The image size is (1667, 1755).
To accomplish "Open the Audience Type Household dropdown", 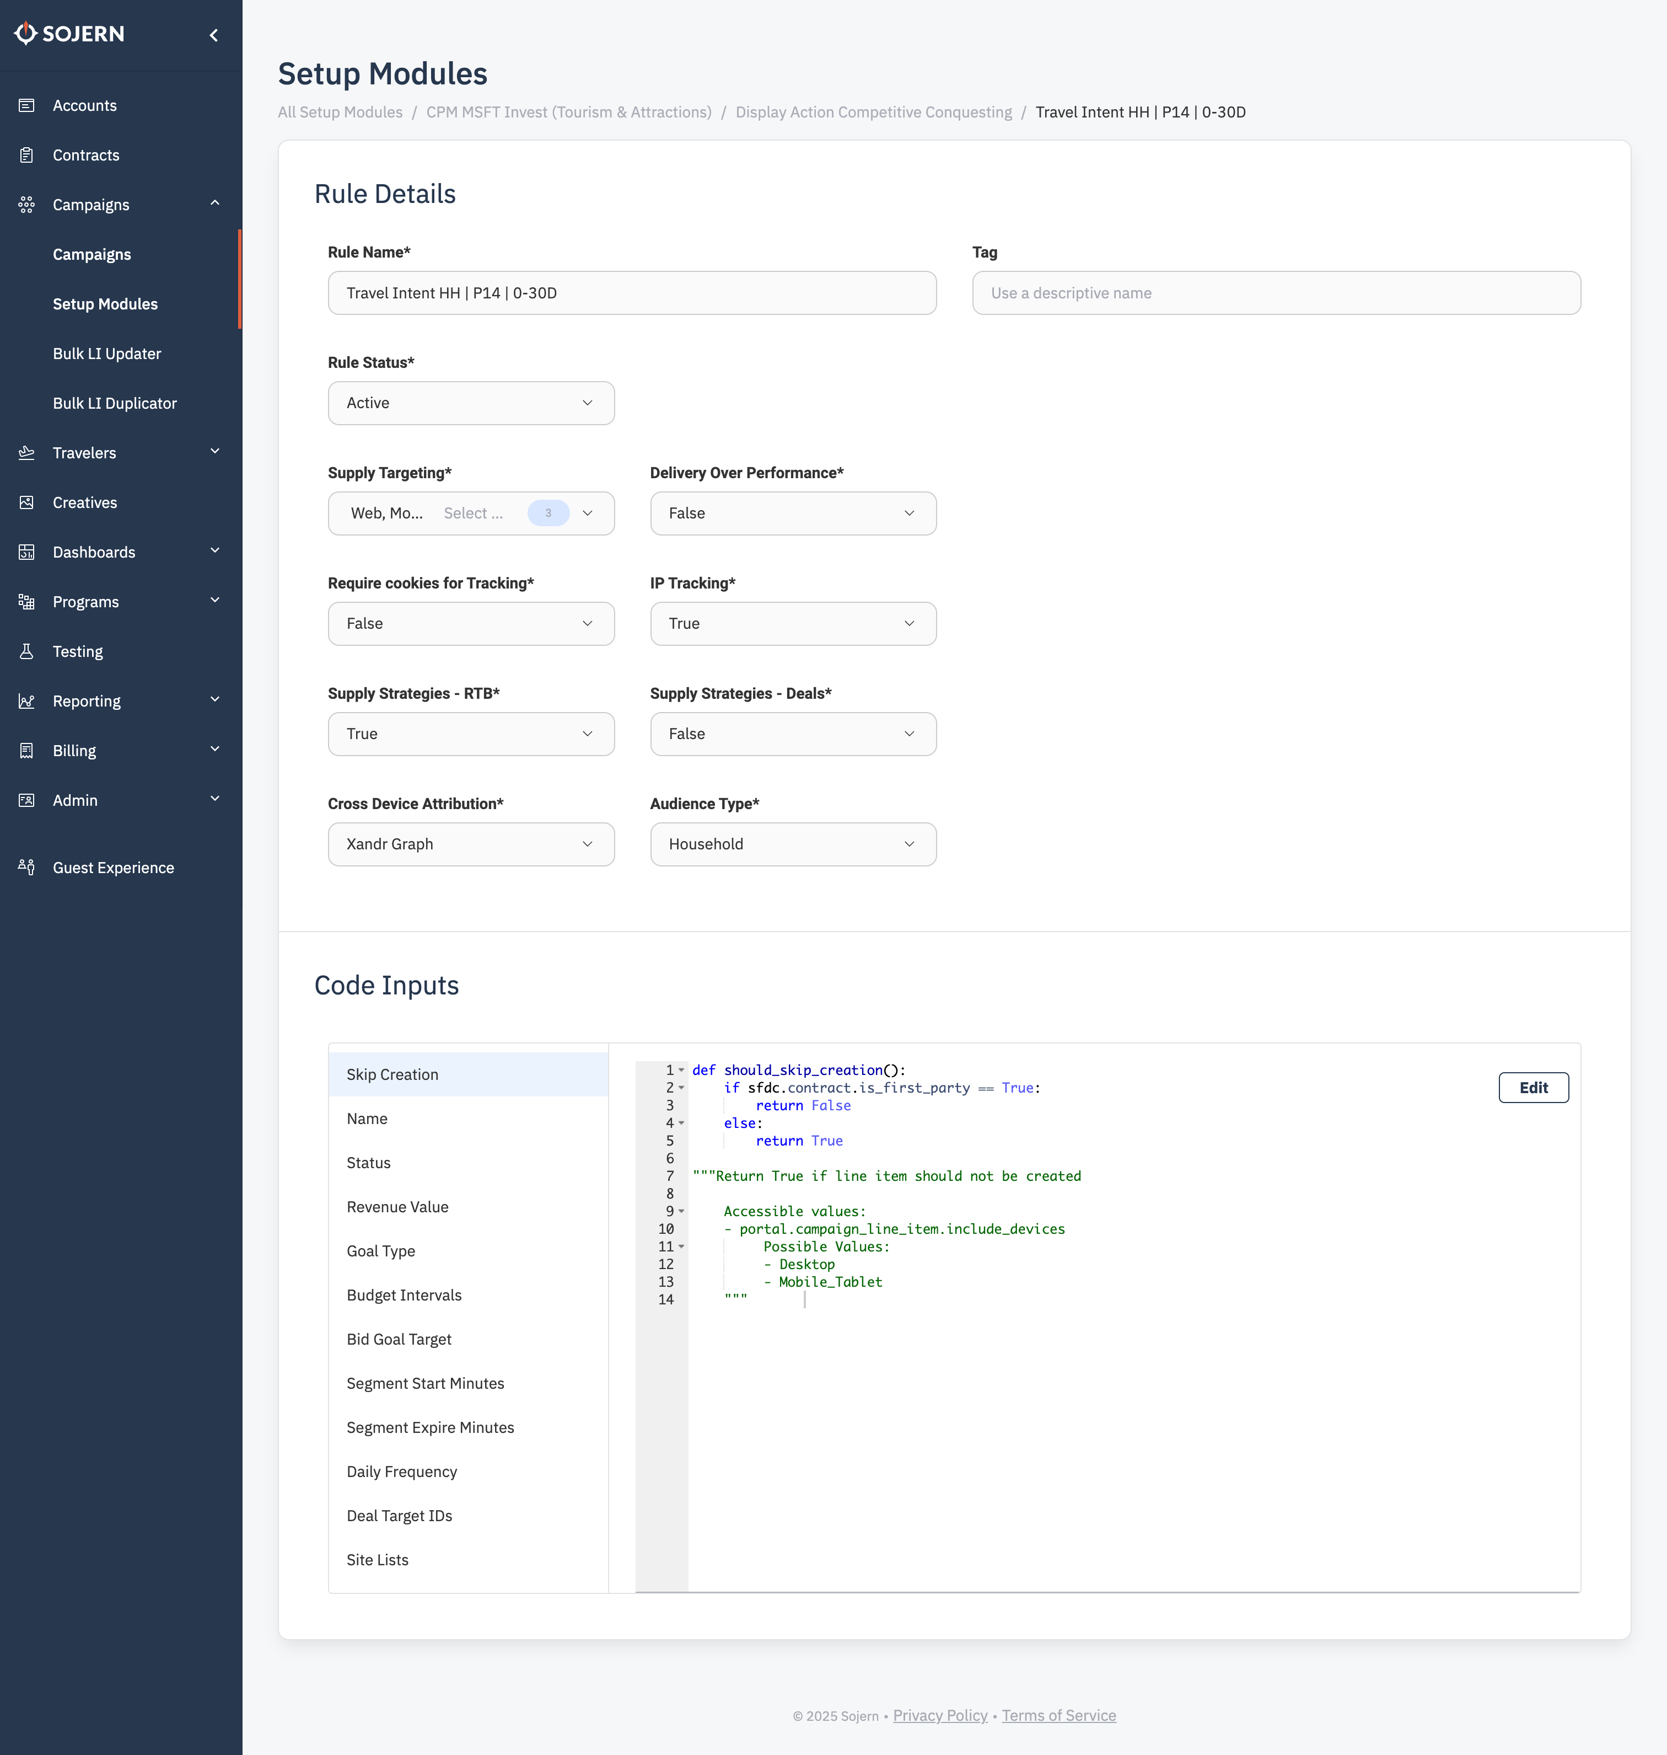I will (x=793, y=844).
